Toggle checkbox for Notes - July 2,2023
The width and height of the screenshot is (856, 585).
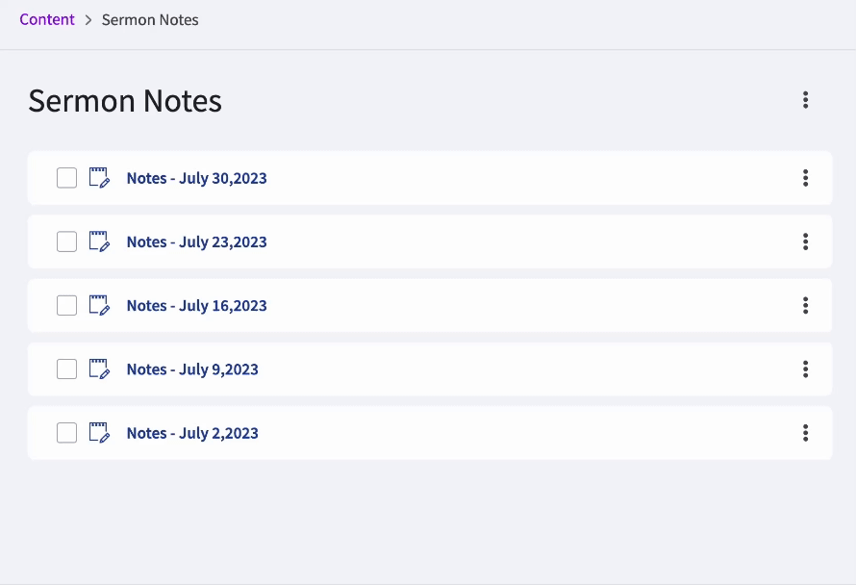point(66,433)
